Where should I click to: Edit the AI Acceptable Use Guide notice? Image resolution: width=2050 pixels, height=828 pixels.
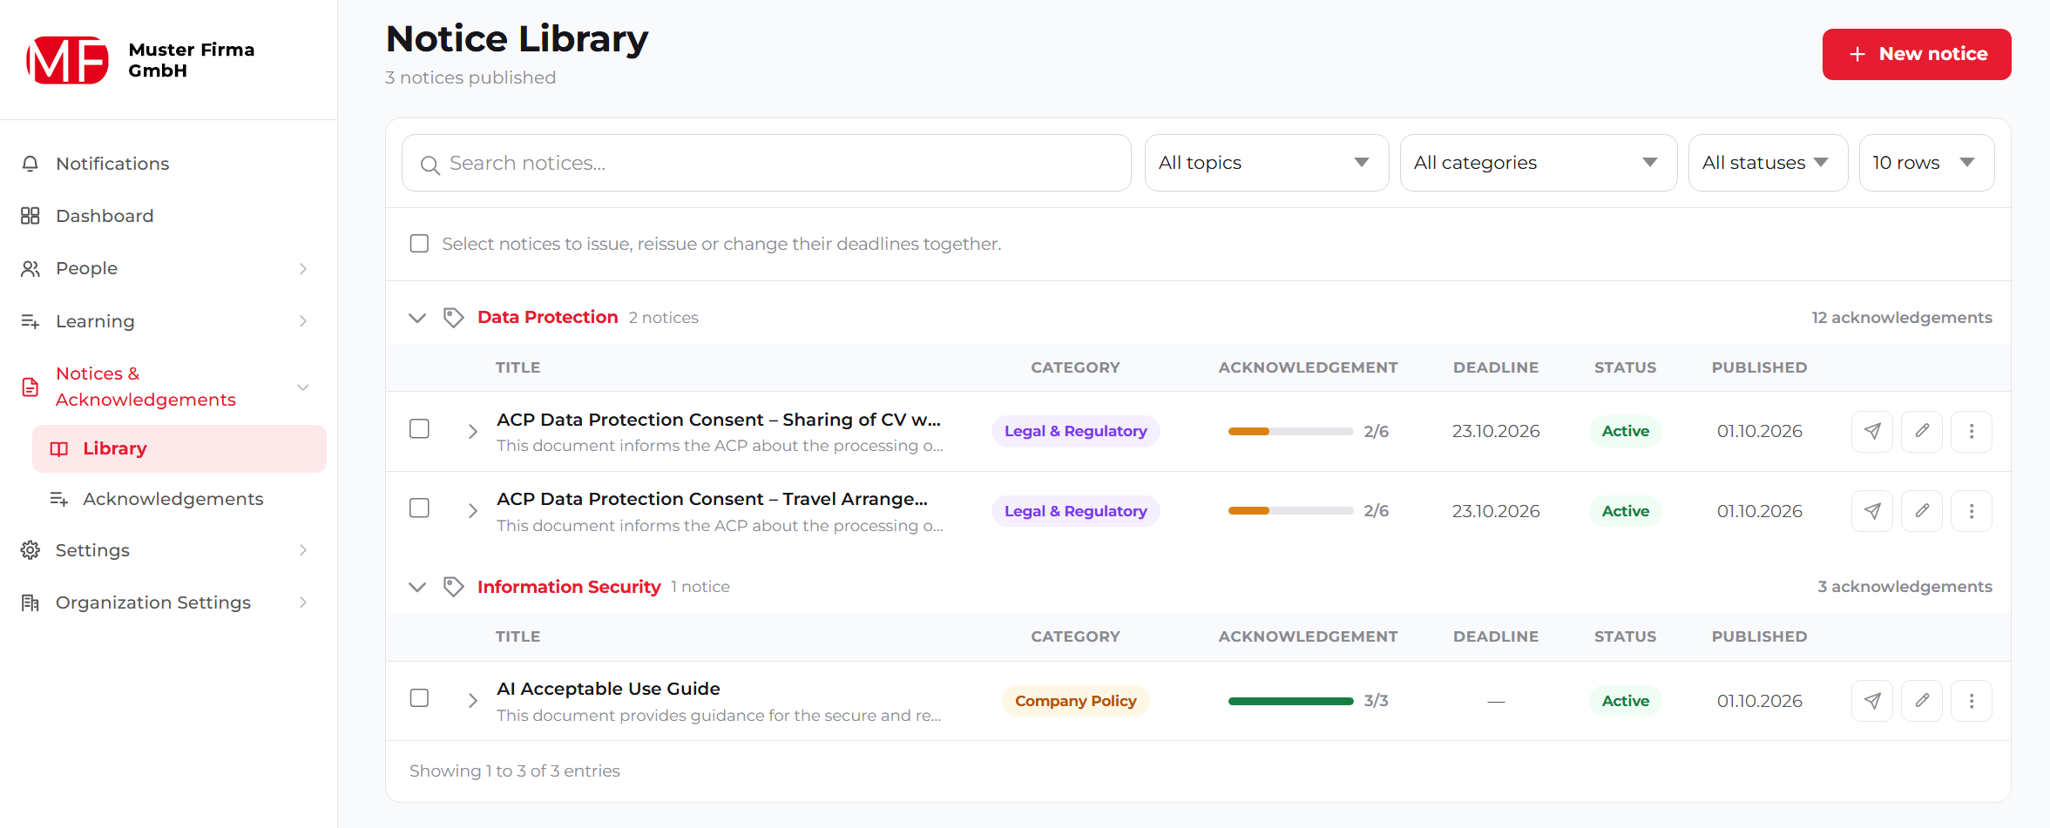[x=1921, y=701]
